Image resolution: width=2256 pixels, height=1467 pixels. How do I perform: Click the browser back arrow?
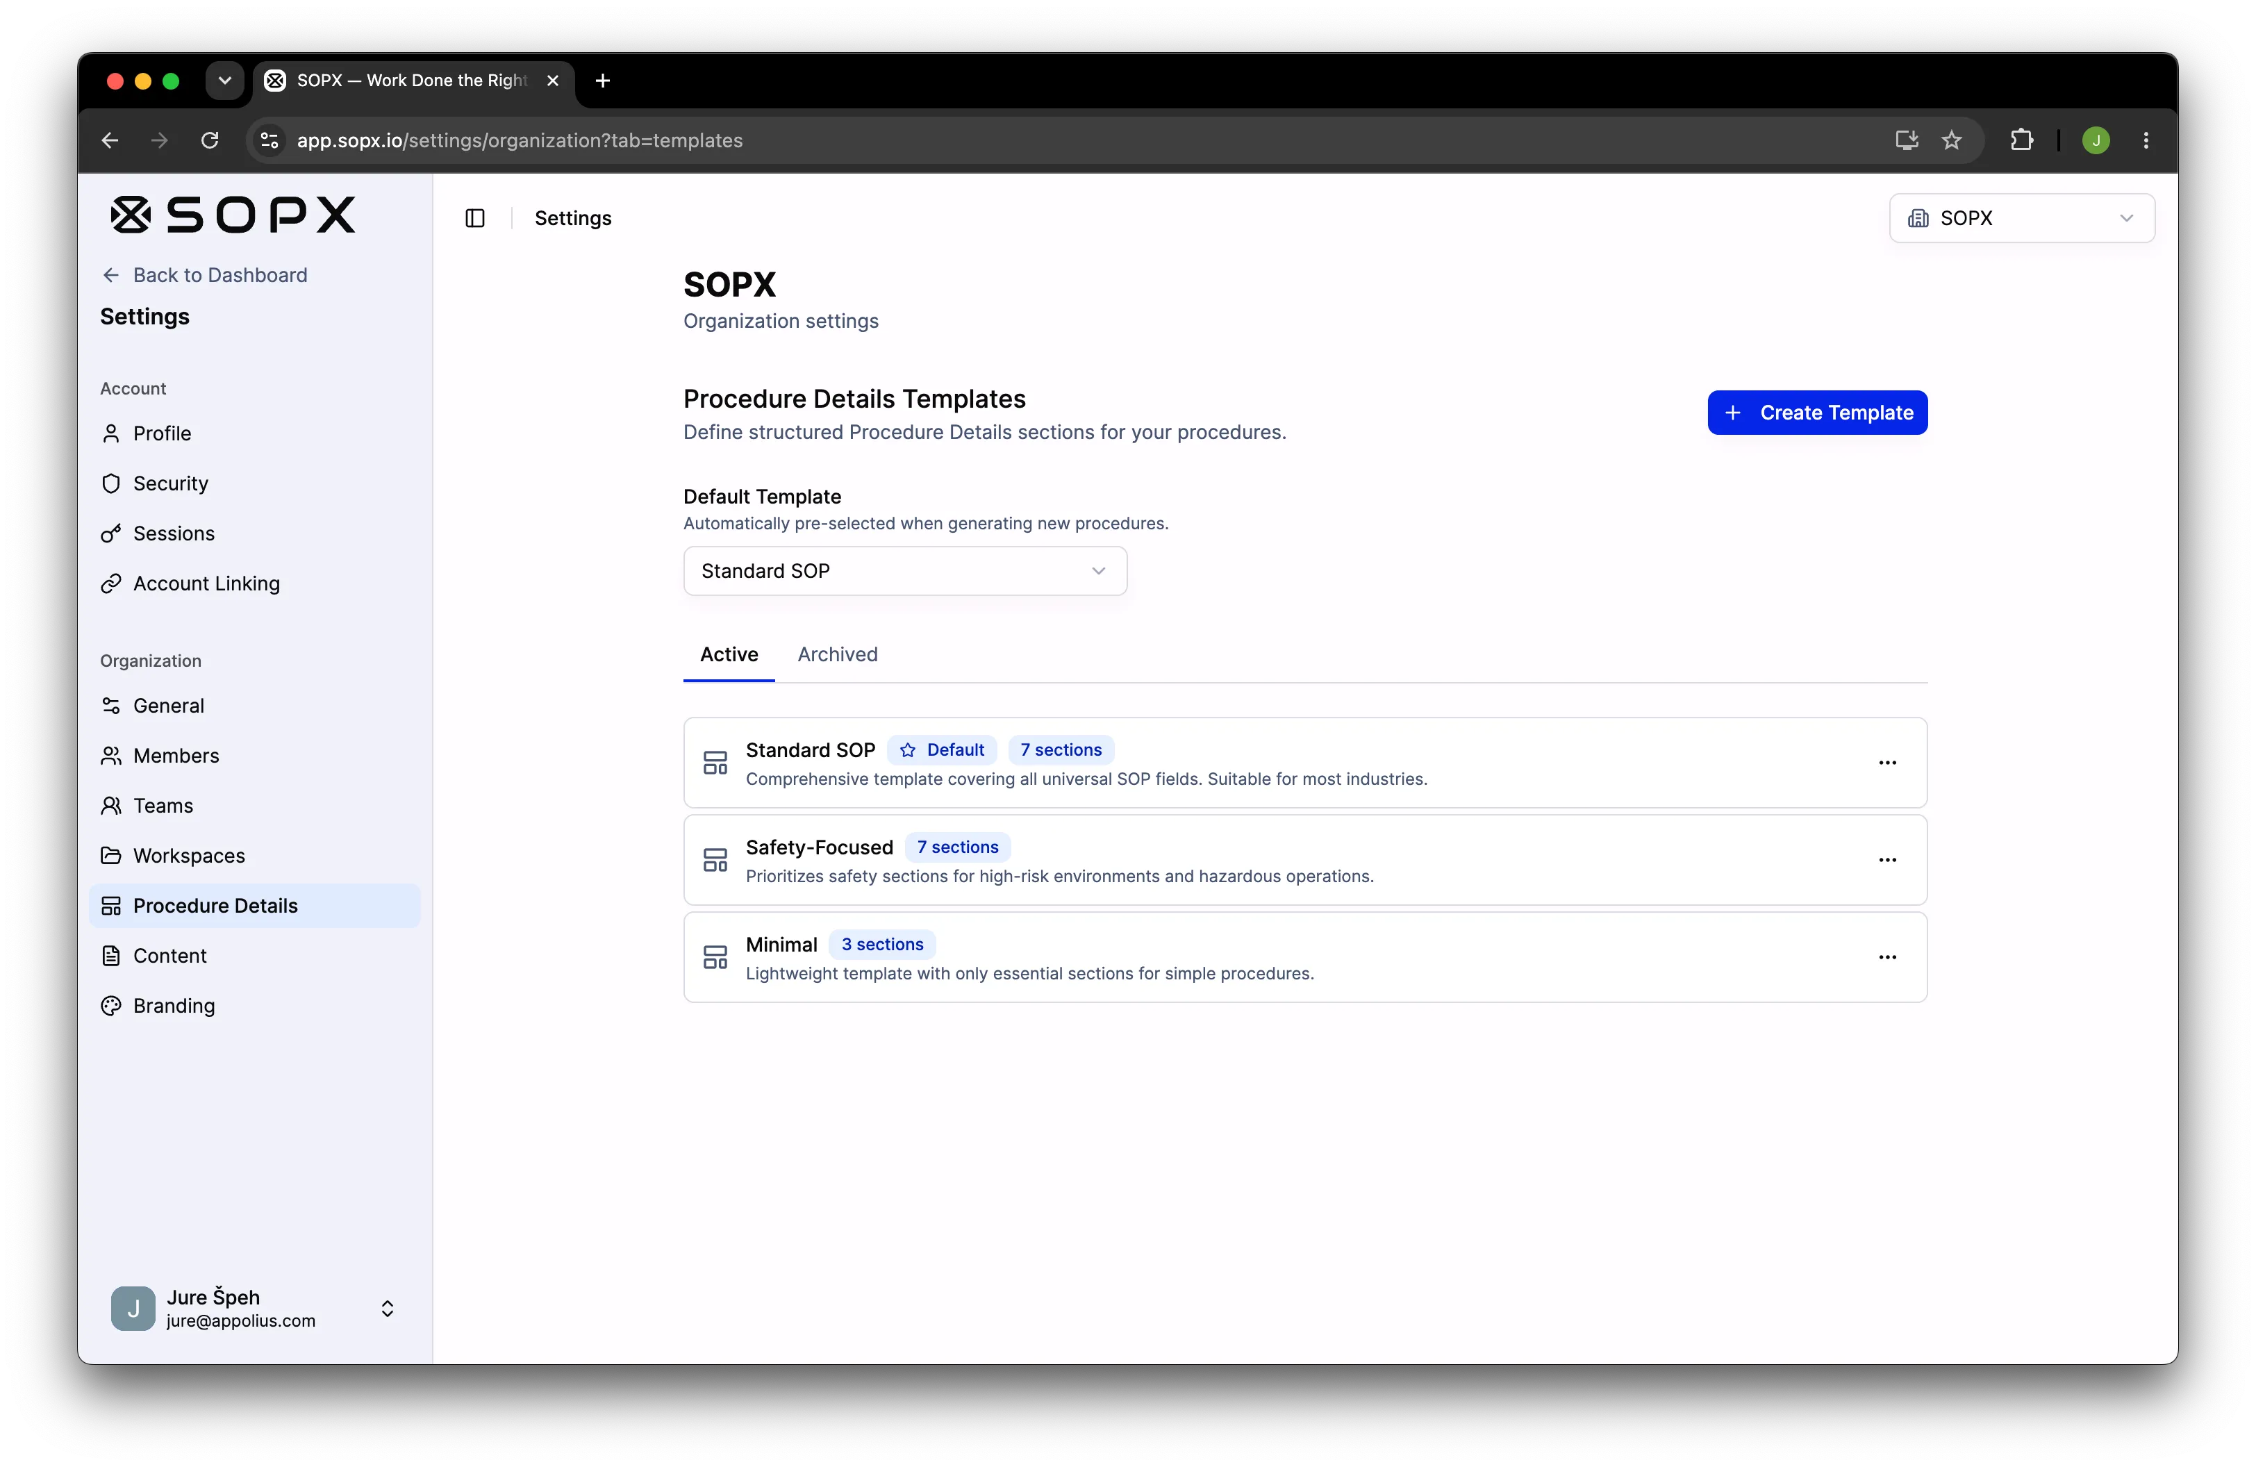tap(110, 140)
